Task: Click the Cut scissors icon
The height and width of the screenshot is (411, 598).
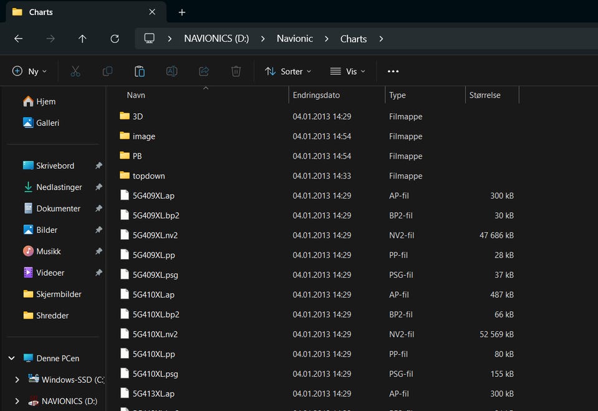Action: point(75,72)
